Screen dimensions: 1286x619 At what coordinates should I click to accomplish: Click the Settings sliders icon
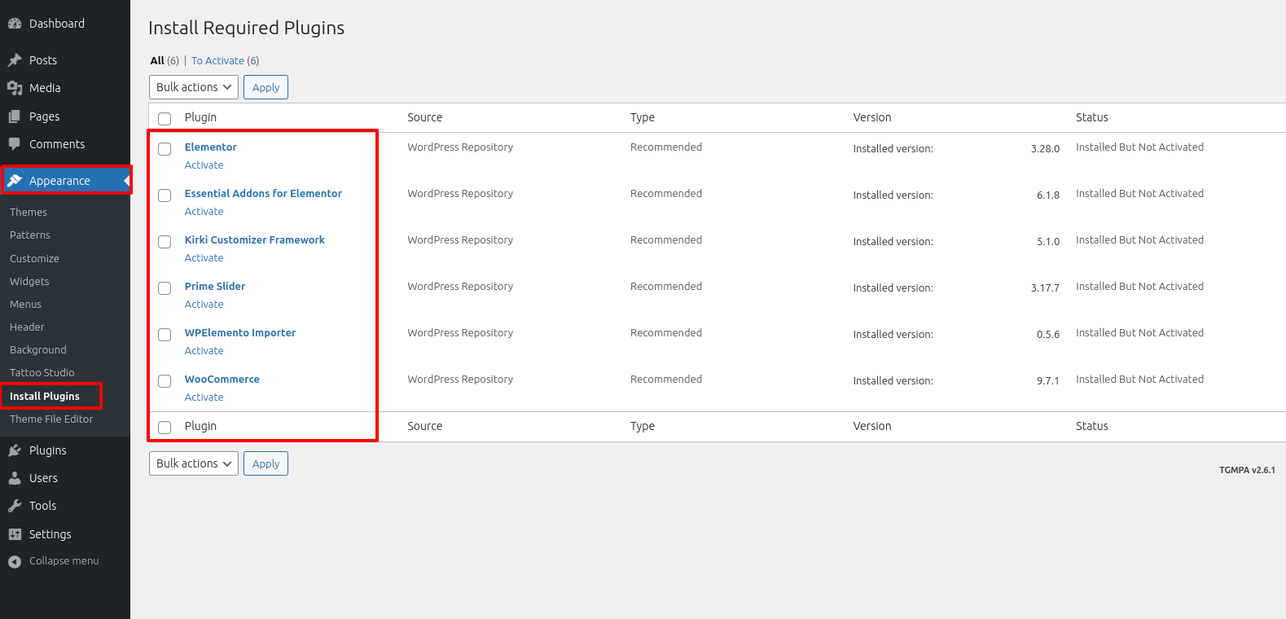click(x=15, y=534)
